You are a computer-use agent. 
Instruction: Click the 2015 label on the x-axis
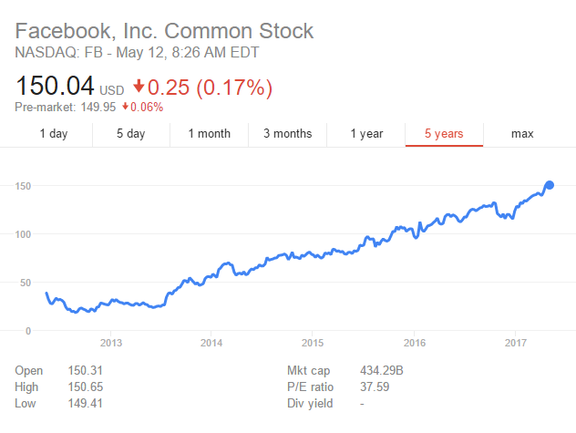point(313,344)
